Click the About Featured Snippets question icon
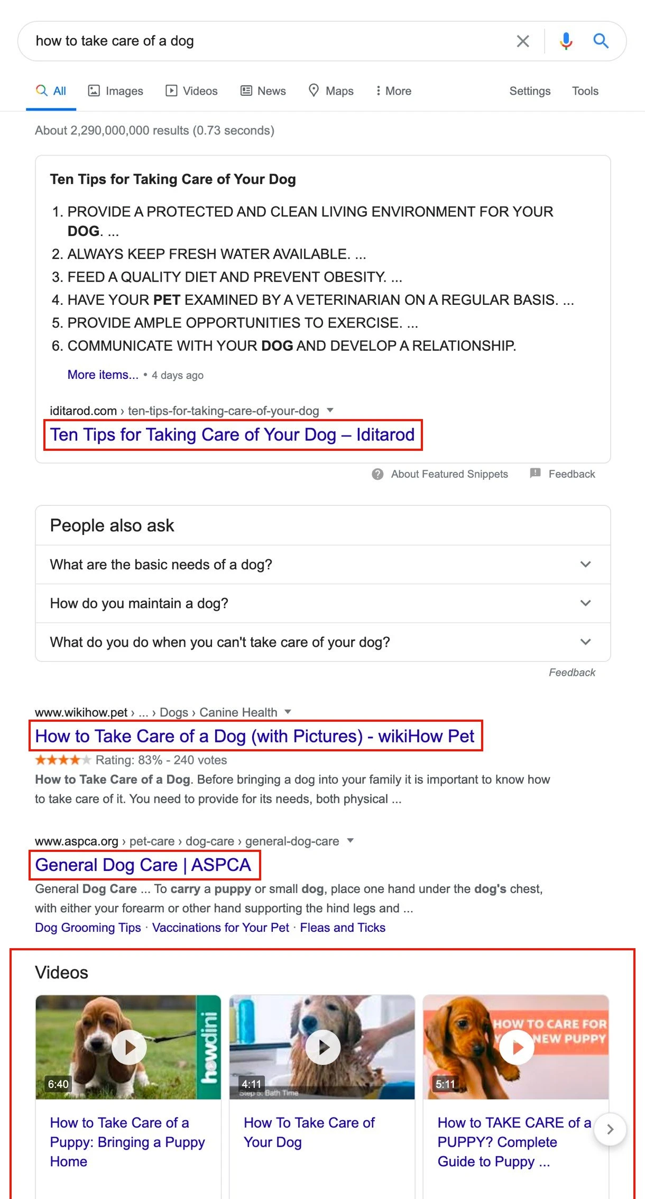 [377, 474]
